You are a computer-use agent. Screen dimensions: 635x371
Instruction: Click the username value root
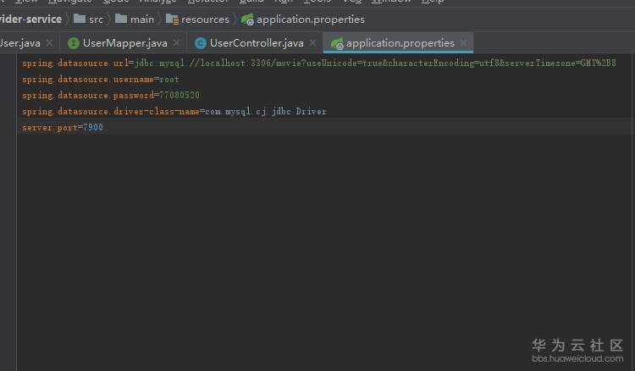click(x=168, y=80)
